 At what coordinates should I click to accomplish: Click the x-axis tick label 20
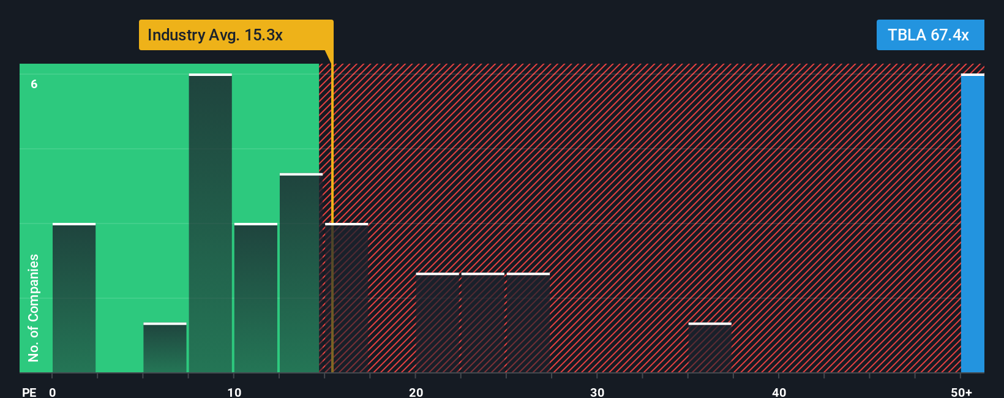[416, 392]
